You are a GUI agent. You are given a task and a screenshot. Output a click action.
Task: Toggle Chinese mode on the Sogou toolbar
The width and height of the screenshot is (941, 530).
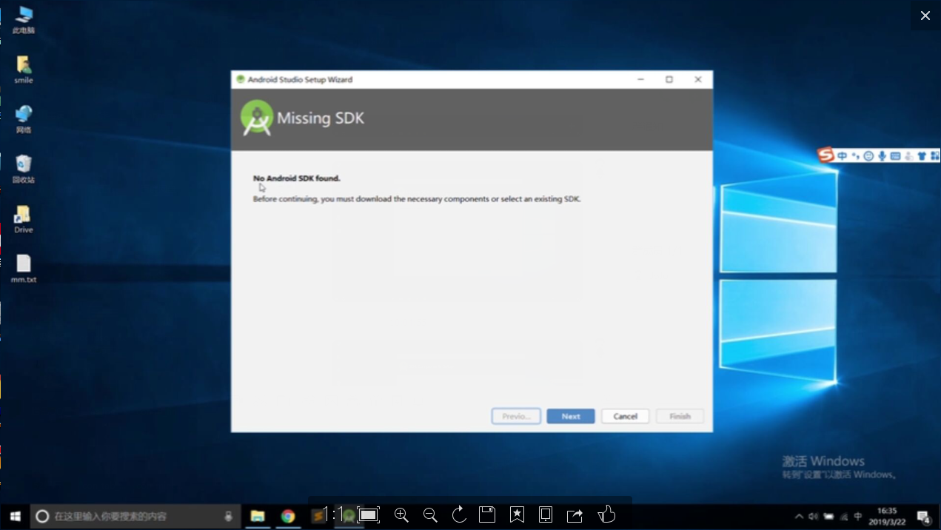[843, 156]
